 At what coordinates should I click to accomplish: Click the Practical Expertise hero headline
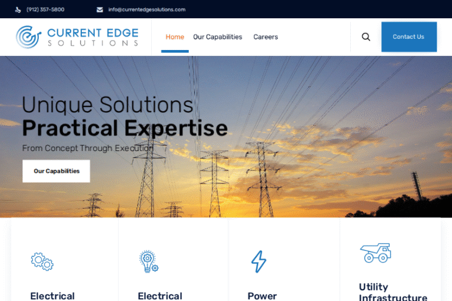(125, 128)
